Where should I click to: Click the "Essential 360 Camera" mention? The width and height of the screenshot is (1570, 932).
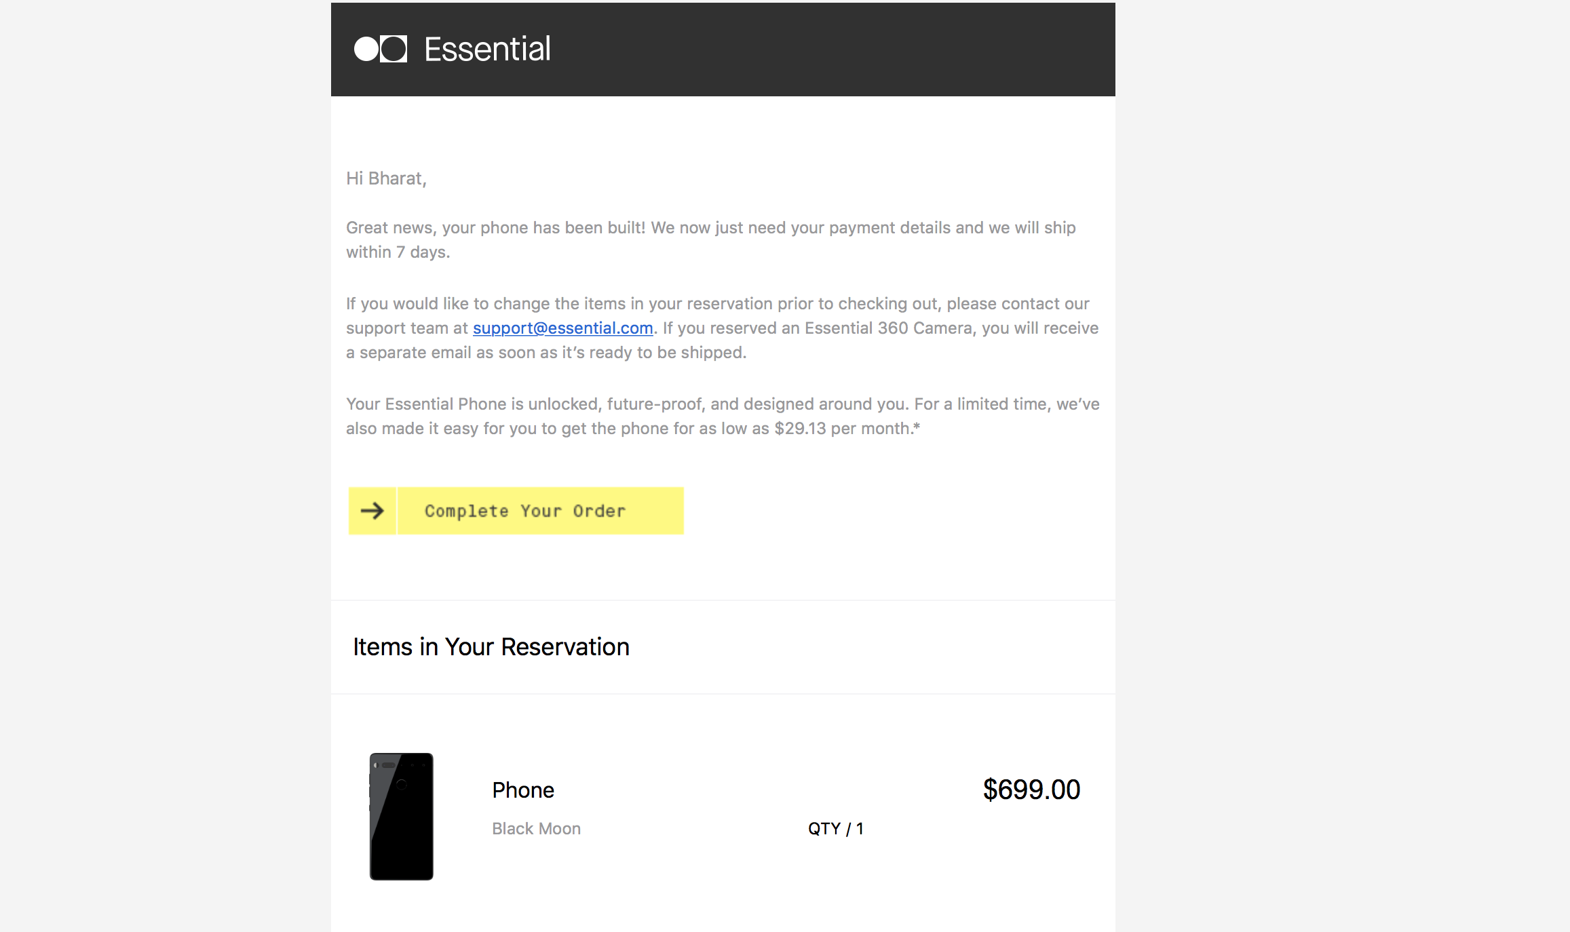click(888, 328)
